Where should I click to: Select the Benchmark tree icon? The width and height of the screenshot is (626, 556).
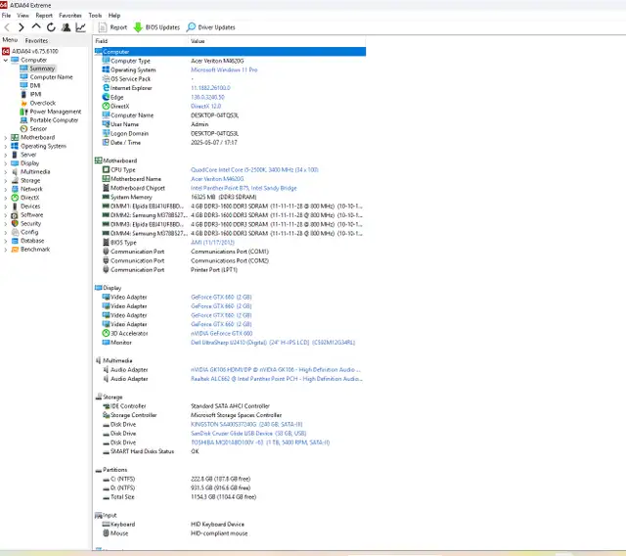(x=15, y=250)
